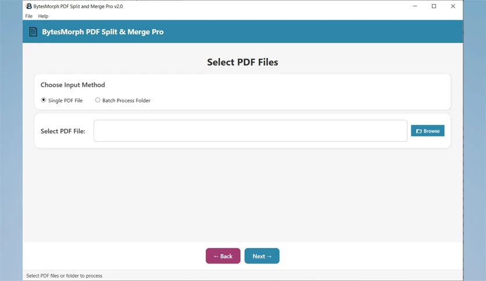Maximize the BytesMorph window
Viewport: 486px width, 281px height.
pos(434,6)
